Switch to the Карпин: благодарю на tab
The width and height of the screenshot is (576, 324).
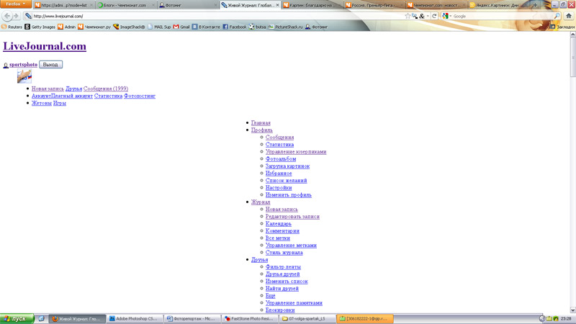click(x=312, y=5)
